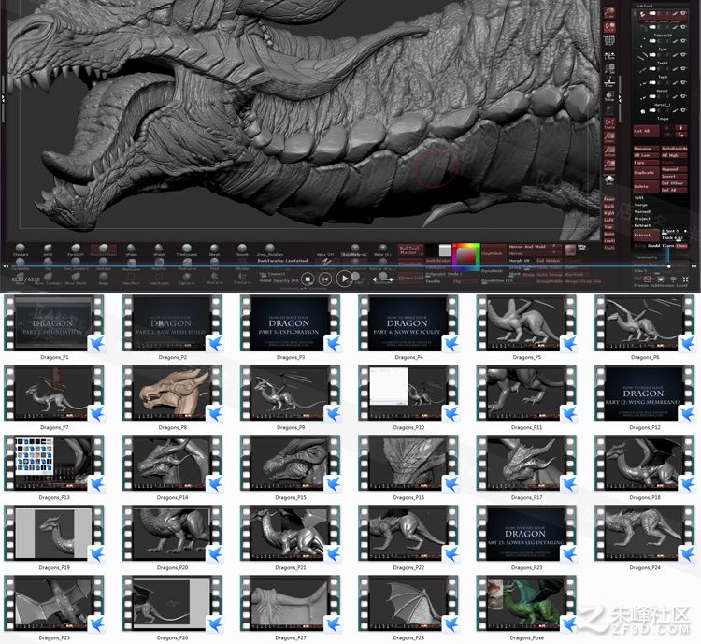Open the Dragons_P1 video thumbnail
This screenshot has height=644, width=701.
[x=54, y=322]
